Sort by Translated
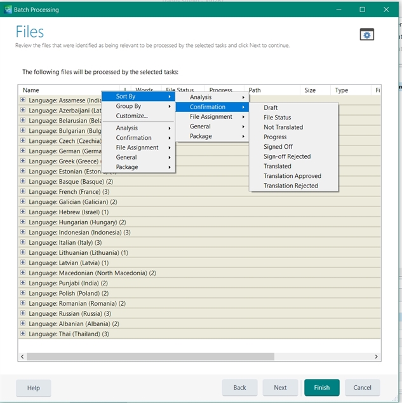This screenshot has height=403, width=402. [x=293, y=167]
